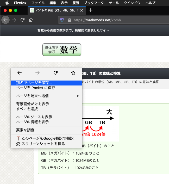The width and height of the screenshot is (169, 184).
Task: Click the context menu reload icon
Action: 55,73
